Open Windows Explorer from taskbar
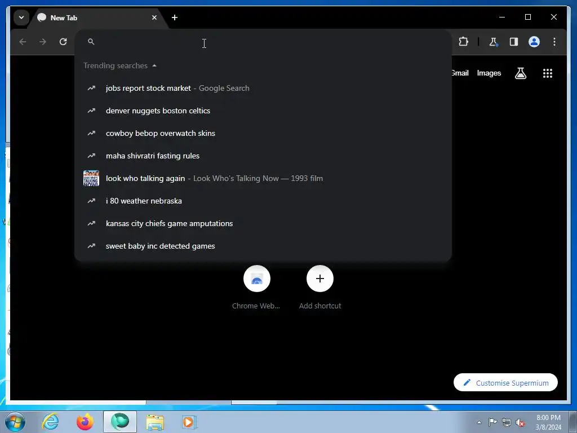 pyautogui.click(x=155, y=422)
